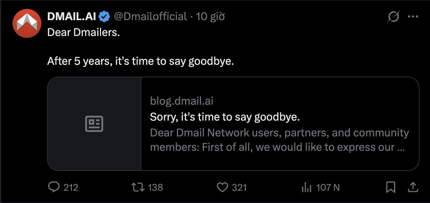Click the 138 reposts count
This screenshot has height=203, width=430.
click(x=155, y=187)
